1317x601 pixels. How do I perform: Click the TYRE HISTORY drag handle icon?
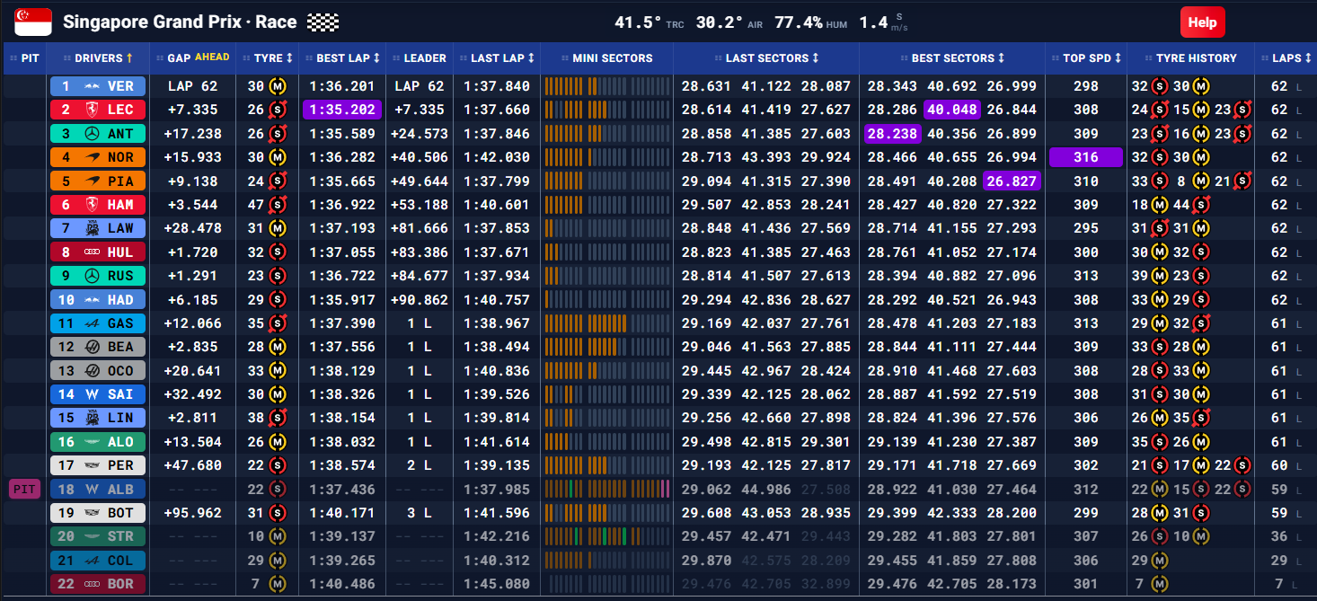1147,58
